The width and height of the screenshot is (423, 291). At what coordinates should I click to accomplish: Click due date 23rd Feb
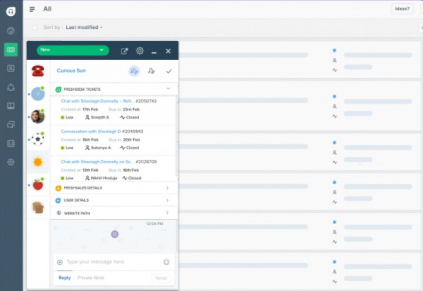click(131, 110)
